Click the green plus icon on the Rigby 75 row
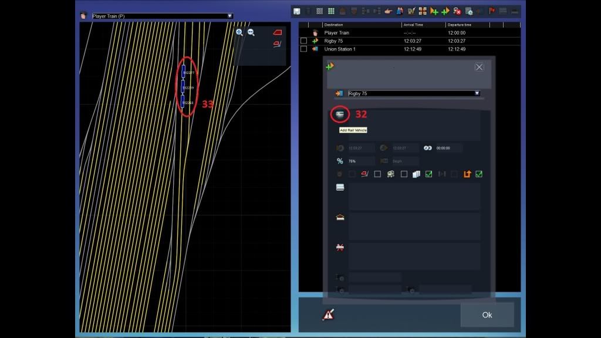The image size is (601, 338). coord(315,40)
